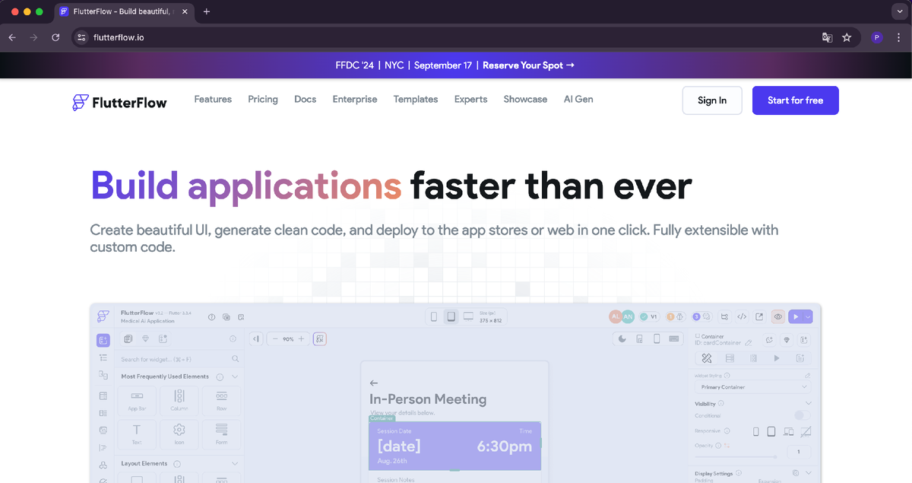This screenshot has width=912, height=483.
Task: Click the Sign In button
Action: coord(712,100)
